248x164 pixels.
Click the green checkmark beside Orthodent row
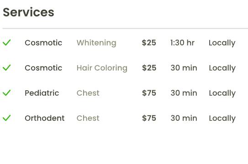(x=7, y=118)
